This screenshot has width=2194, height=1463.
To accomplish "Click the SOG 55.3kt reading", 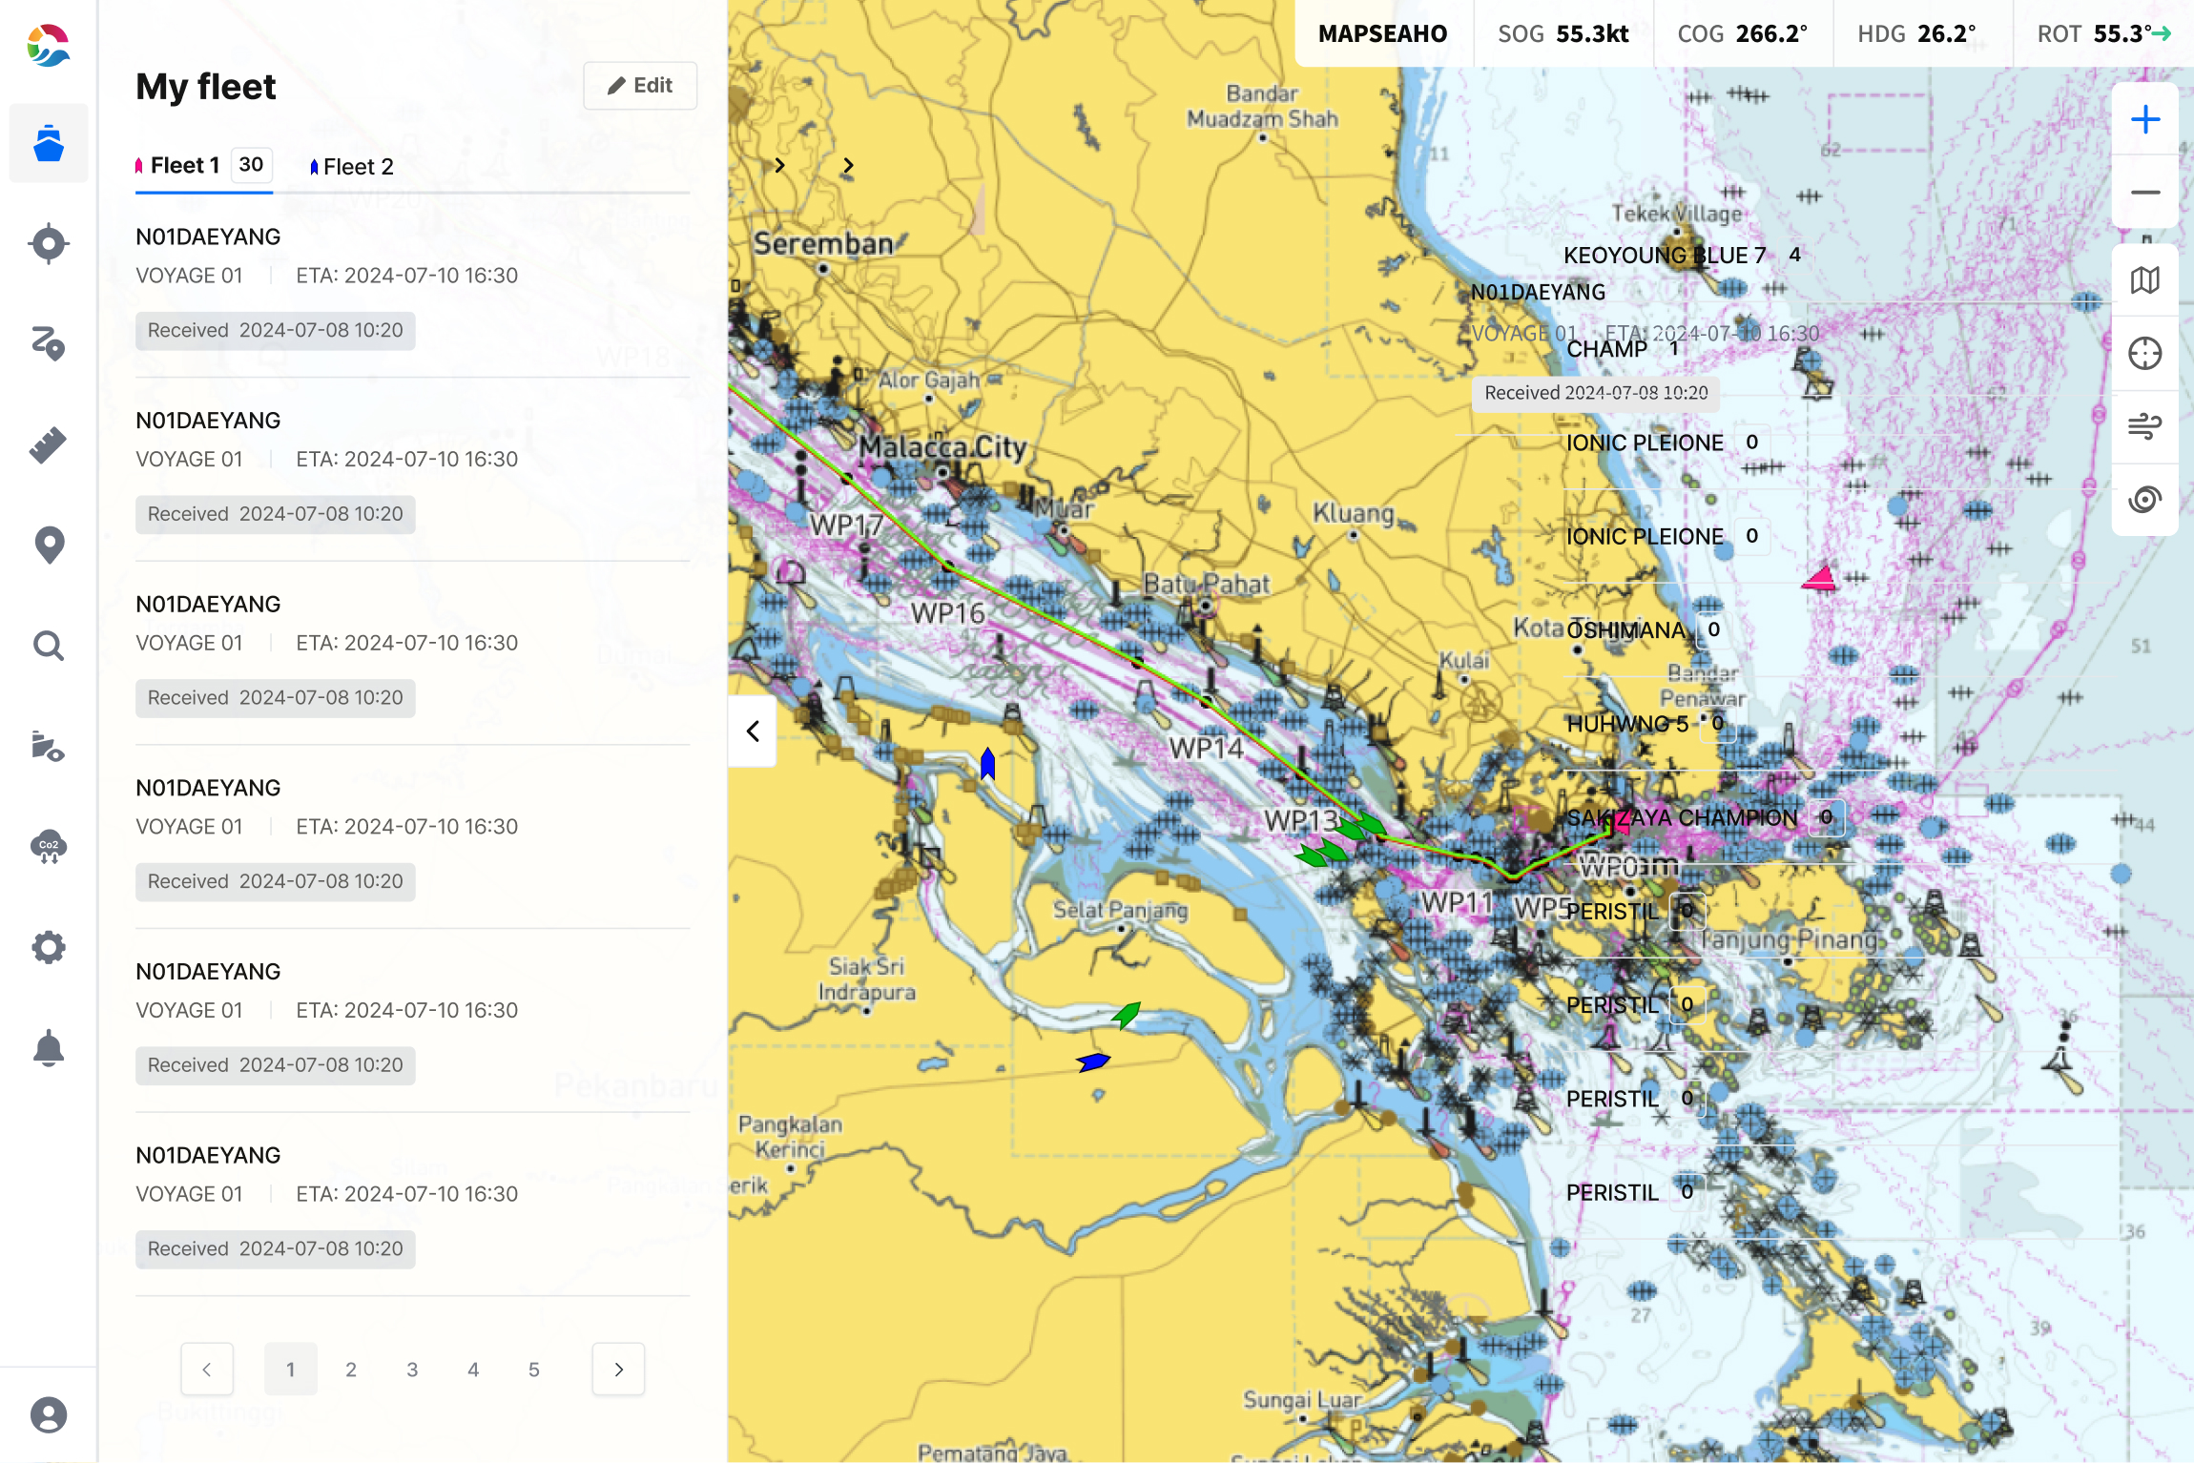I will 1563,33.
